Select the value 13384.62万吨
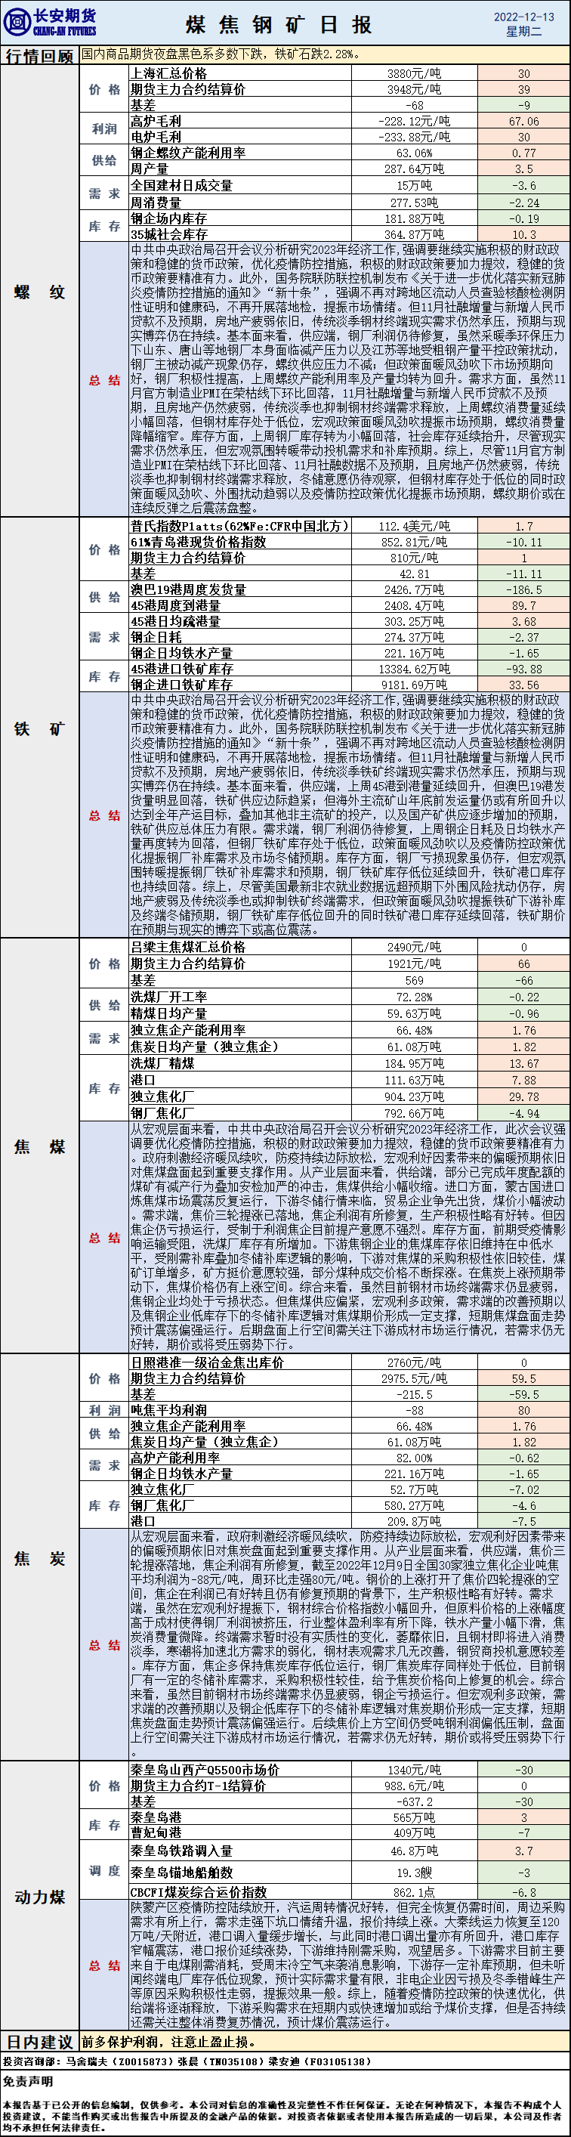Screen dimensions: 571x2137 pos(415,669)
